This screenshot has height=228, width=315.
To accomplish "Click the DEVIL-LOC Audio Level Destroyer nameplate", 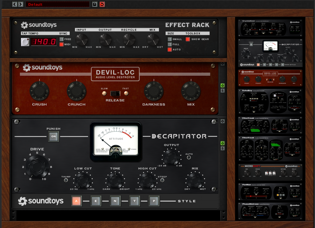I will point(115,74).
